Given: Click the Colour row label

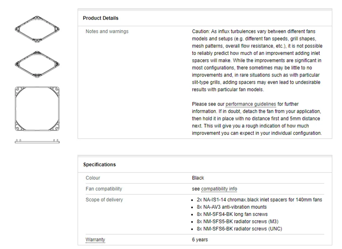Looking at the screenshot, I should pyautogui.click(x=93, y=178).
